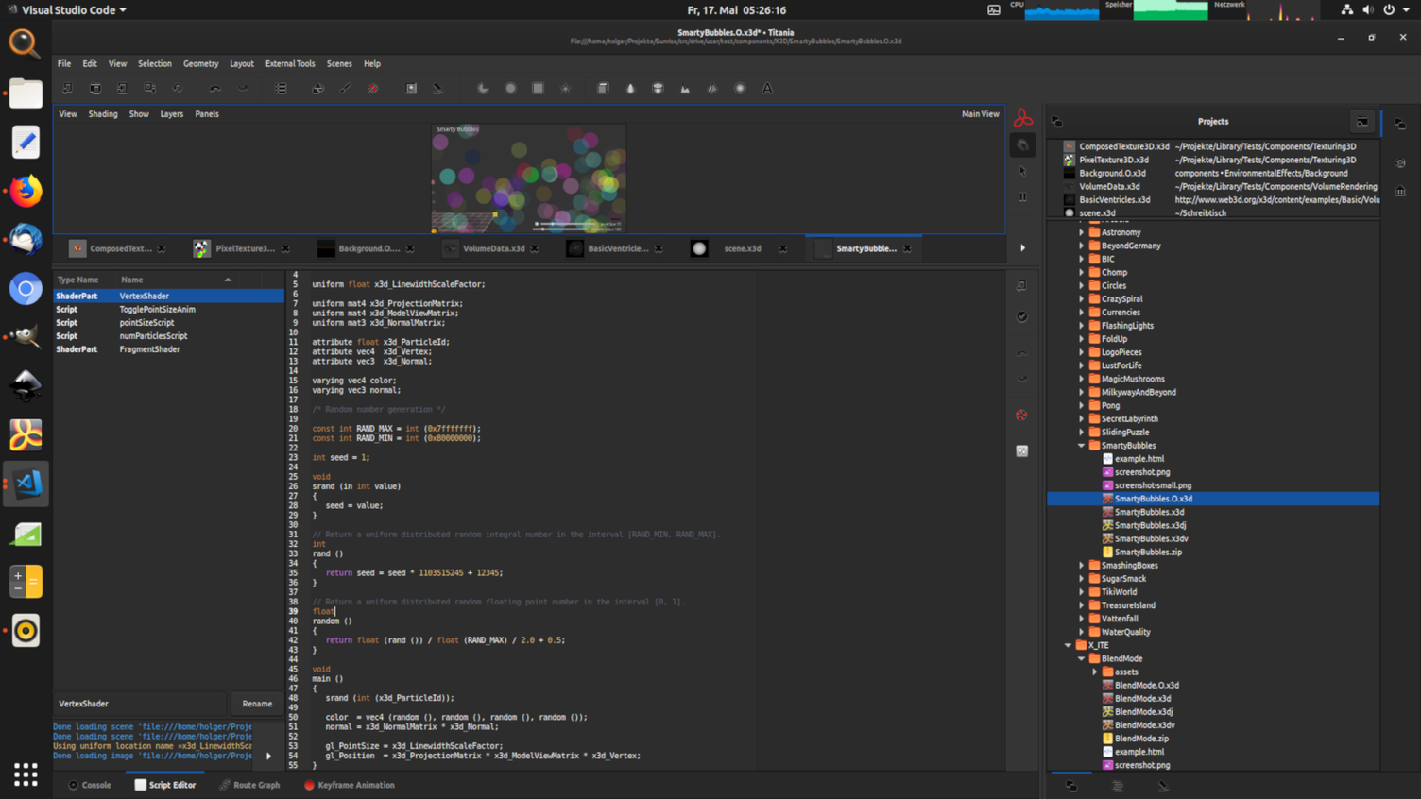1421x799 pixels.
Task: Launch Firefox from the Ubuntu dock
Action: click(x=25, y=191)
